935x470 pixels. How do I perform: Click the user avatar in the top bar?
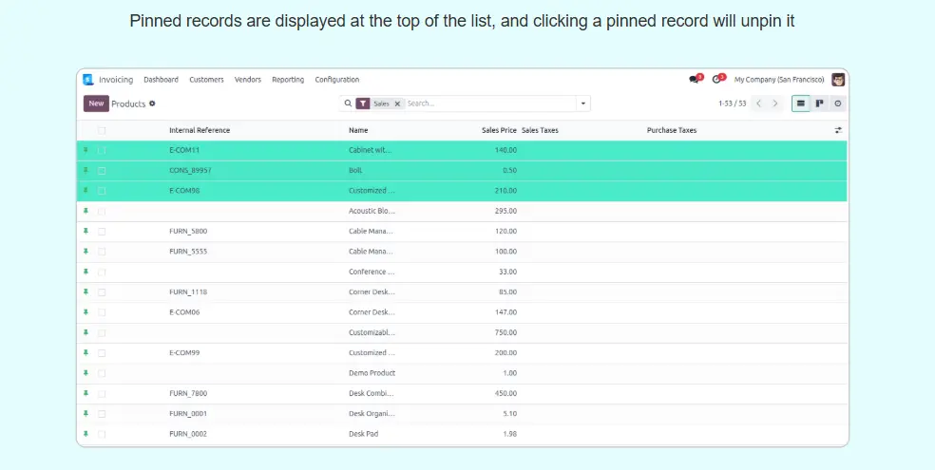[x=838, y=80]
